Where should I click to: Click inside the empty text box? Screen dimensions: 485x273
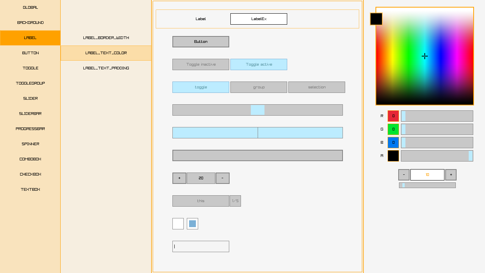(201, 246)
